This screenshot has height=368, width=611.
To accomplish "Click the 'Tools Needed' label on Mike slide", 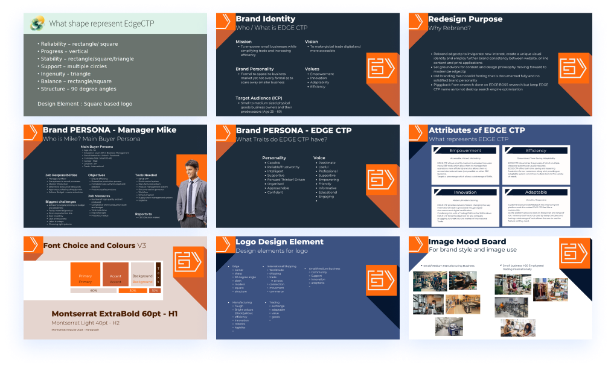I will pyautogui.click(x=146, y=175).
